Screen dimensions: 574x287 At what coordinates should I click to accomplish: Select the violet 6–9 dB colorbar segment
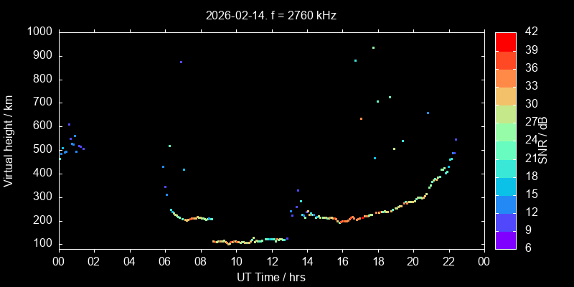505,240
